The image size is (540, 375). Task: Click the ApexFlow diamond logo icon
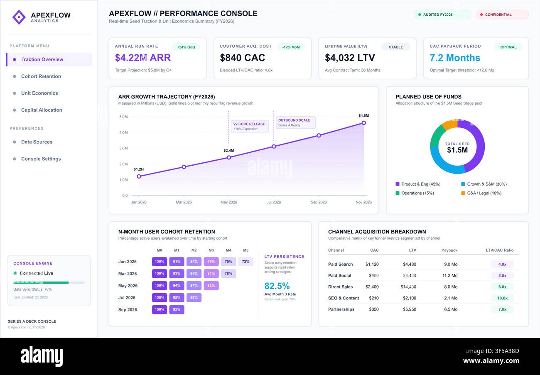click(19, 17)
